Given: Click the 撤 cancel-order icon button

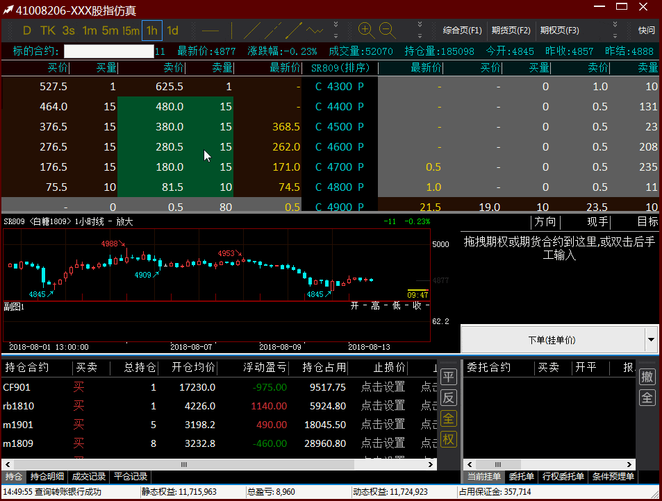Looking at the screenshot, I should (647, 377).
